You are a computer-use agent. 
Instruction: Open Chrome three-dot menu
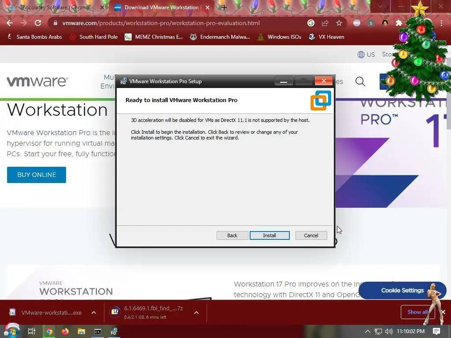coord(441,23)
